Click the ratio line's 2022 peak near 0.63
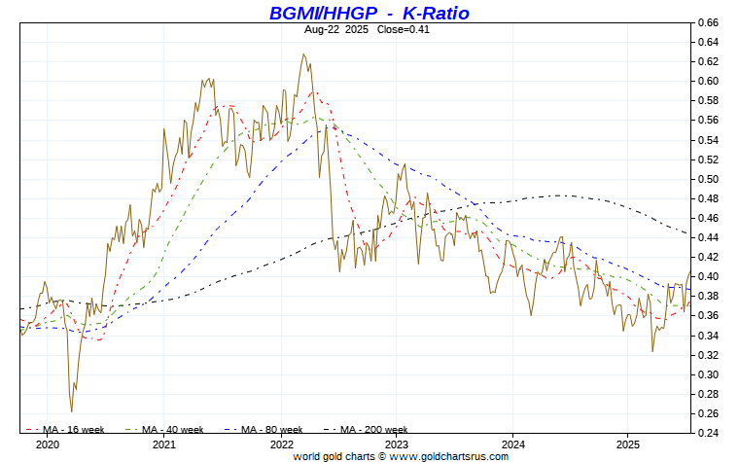The width and height of the screenshot is (739, 462). pos(303,54)
